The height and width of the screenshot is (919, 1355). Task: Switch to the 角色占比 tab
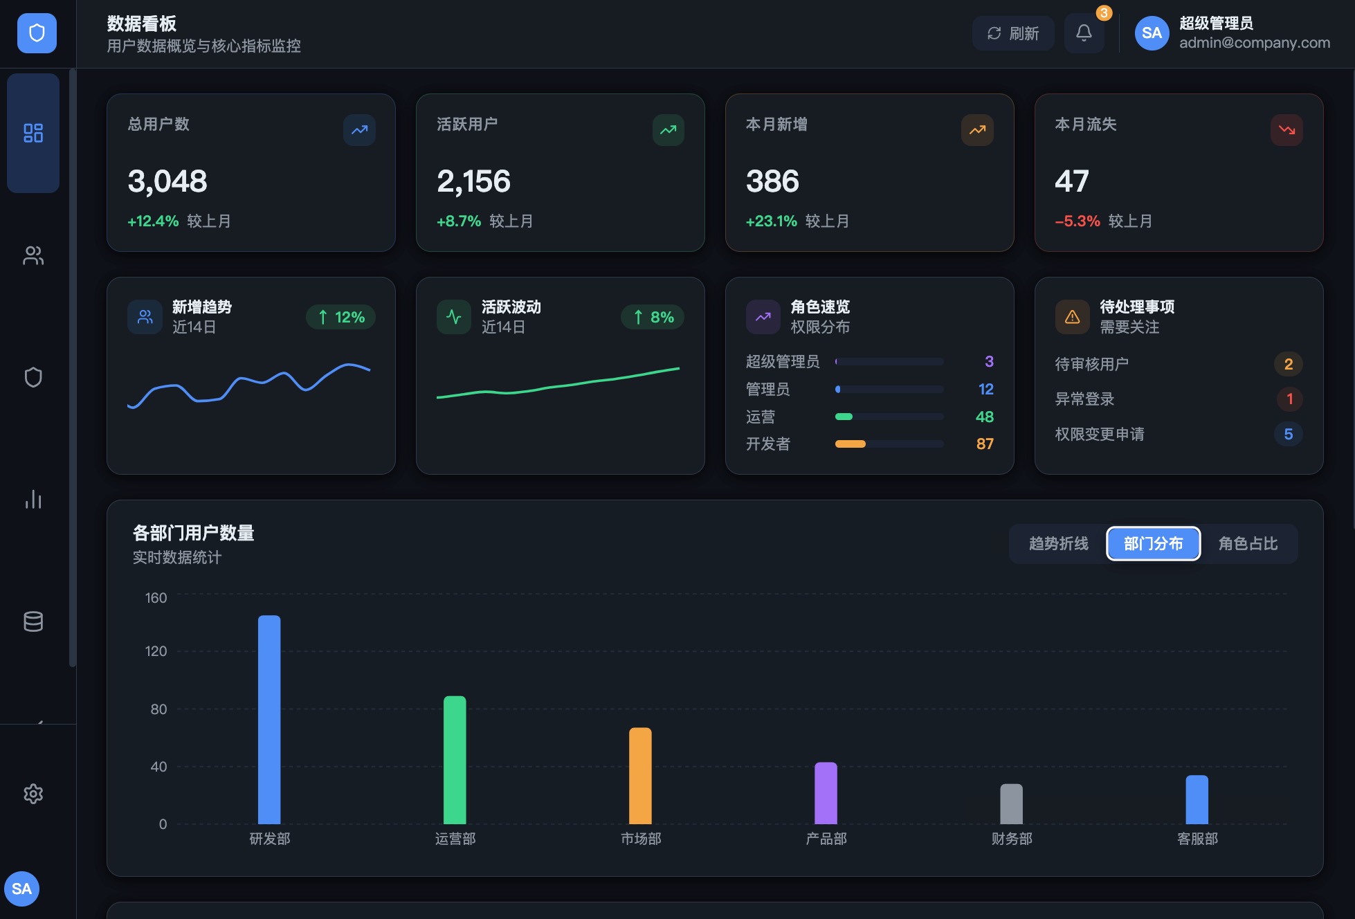pyautogui.click(x=1248, y=544)
